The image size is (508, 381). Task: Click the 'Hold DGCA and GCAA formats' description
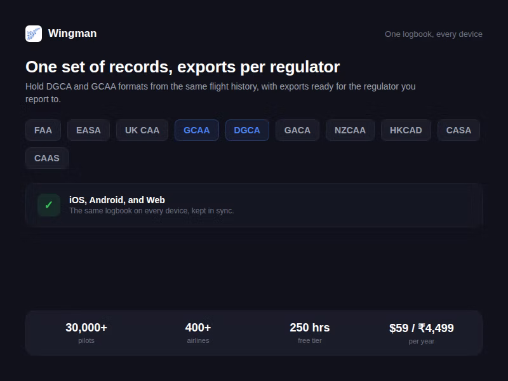(220, 93)
